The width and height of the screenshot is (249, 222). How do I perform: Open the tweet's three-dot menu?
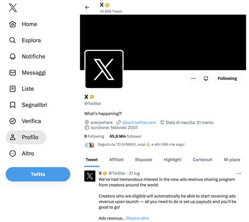coord(239,173)
